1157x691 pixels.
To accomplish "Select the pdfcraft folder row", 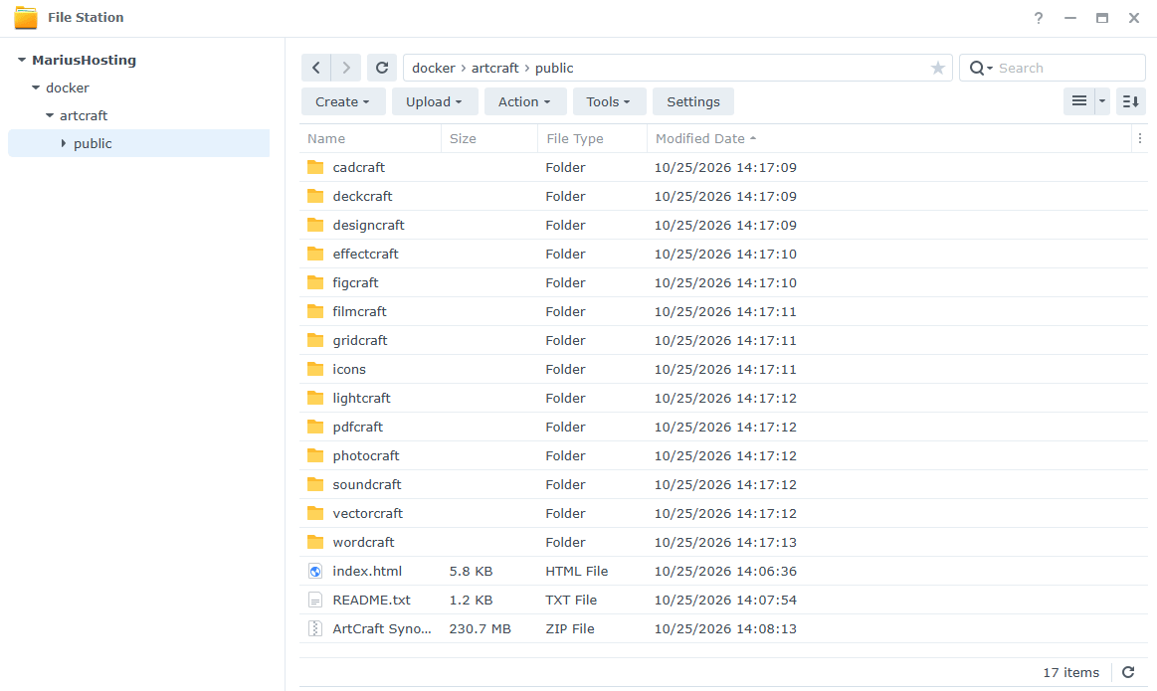I will (724, 427).
